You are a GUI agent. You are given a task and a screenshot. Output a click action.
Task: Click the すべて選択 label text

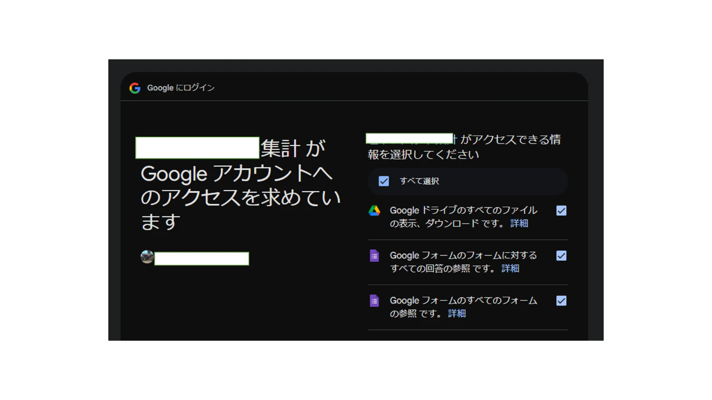(419, 181)
